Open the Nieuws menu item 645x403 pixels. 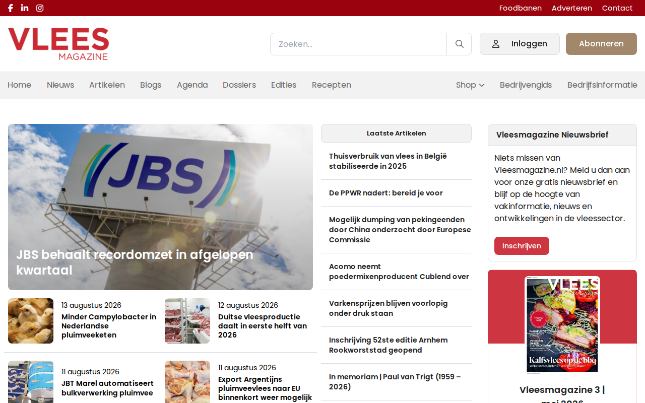tap(60, 85)
